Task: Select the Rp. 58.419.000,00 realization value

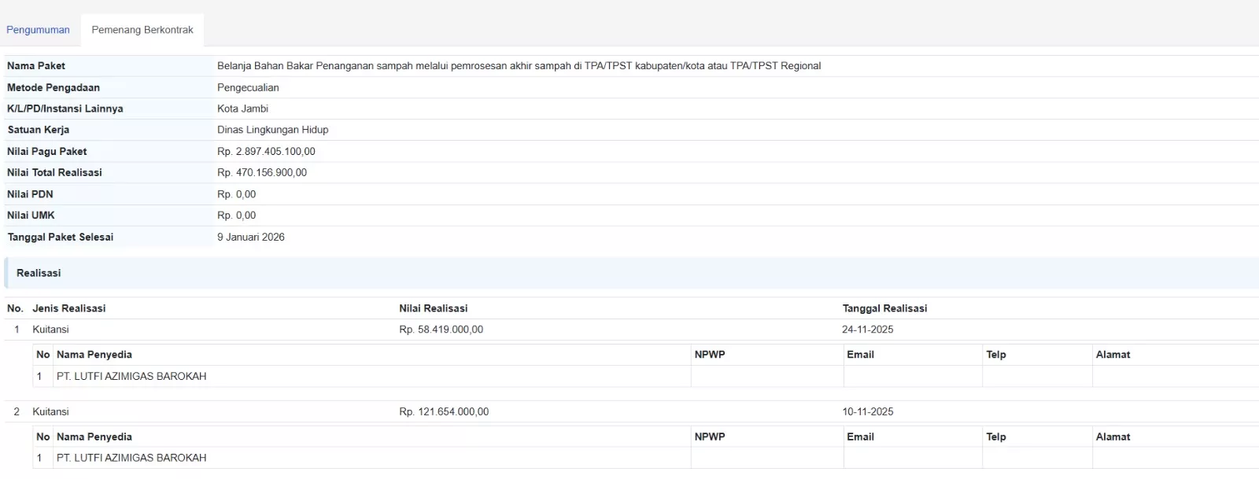Action: tap(441, 330)
